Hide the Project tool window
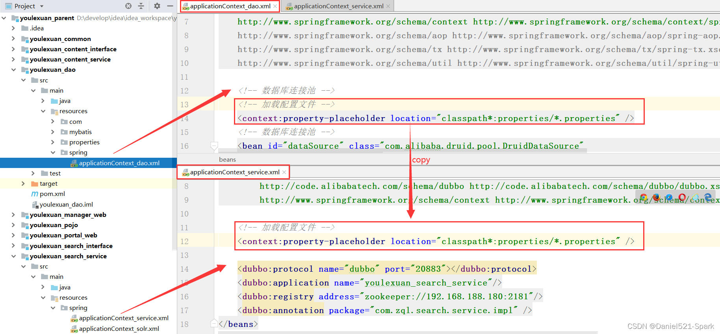The width and height of the screenshot is (720, 334). point(170,6)
